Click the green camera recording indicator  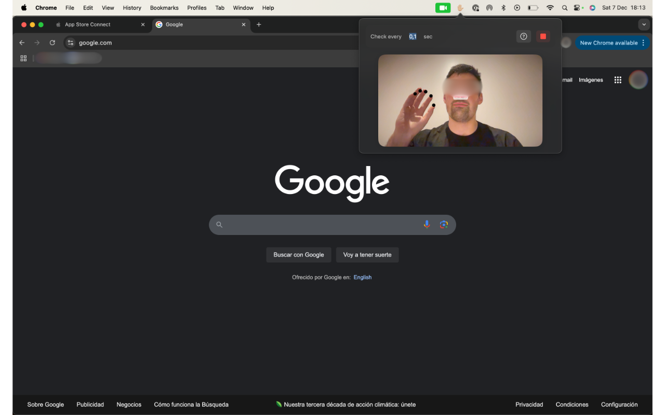tap(443, 8)
